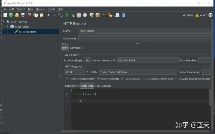Click the Search binoculars icon
The image size is (215, 134).
(105, 15)
